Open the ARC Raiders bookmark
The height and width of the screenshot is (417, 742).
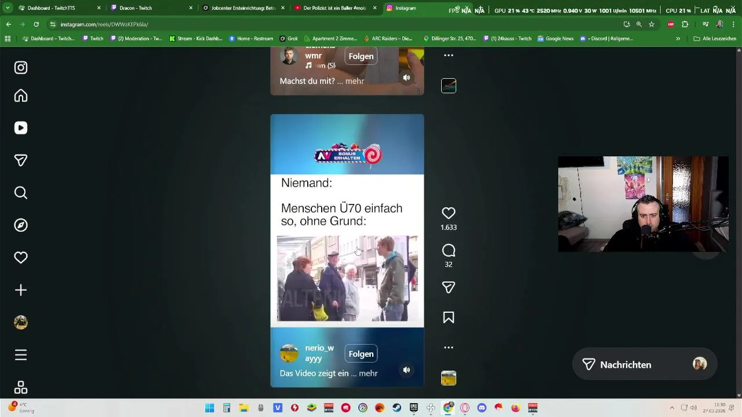(x=388, y=39)
